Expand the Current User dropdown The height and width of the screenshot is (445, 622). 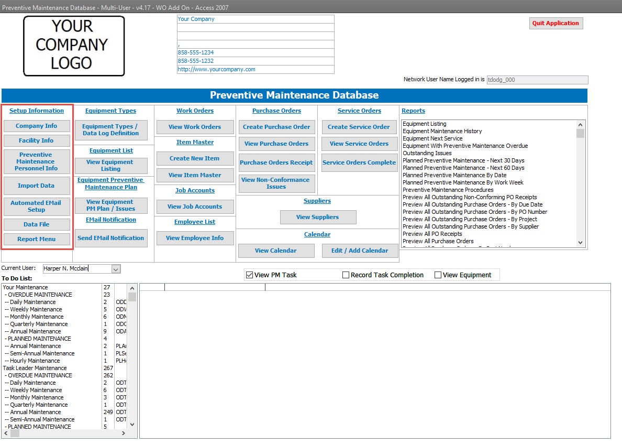point(116,269)
